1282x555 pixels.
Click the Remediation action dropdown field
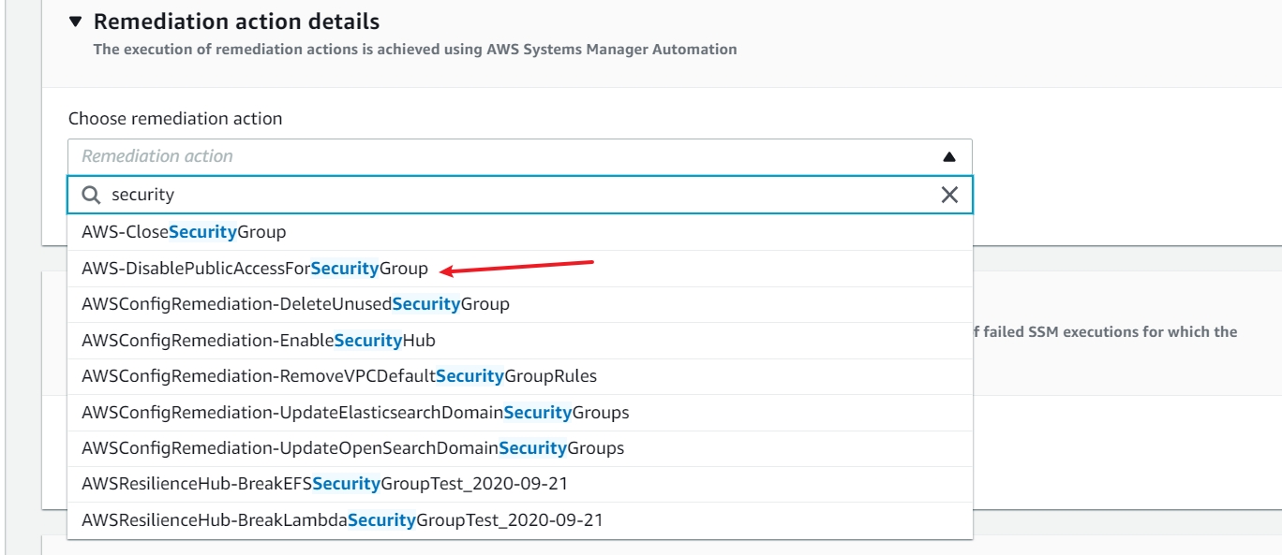coord(506,156)
